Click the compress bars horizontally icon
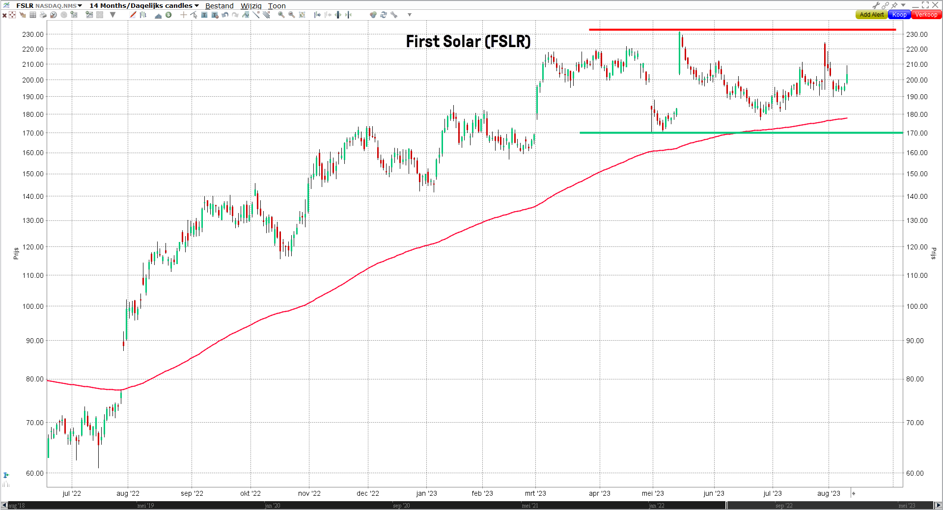The image size is (943, 510). pyautogui.click(x=348, y=15)
